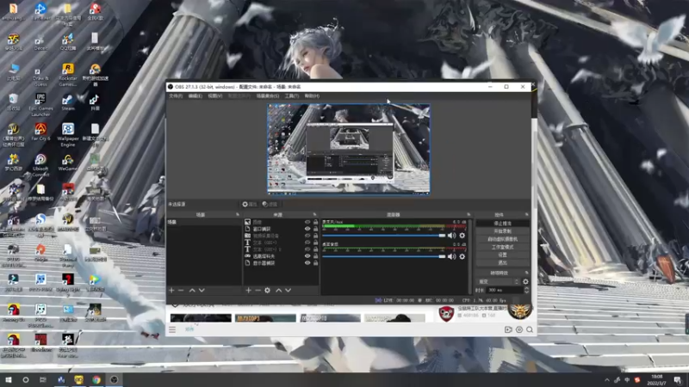This screenshot has width=689, height=387.
Task: Mute the 麦克风/Aux speaker icon
Action: click(x=451, y=236)
